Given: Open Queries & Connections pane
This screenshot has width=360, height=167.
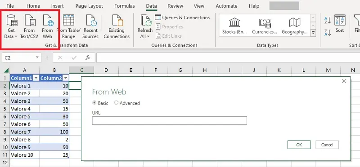Looking at the screenshot, I should (x=182, y=18).
